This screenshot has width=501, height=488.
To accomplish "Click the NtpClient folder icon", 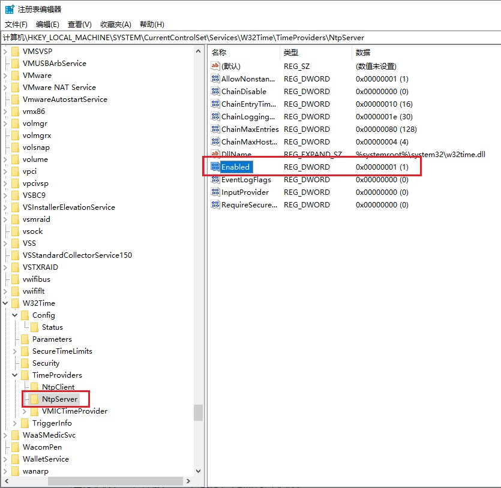I will coord(35,387).
